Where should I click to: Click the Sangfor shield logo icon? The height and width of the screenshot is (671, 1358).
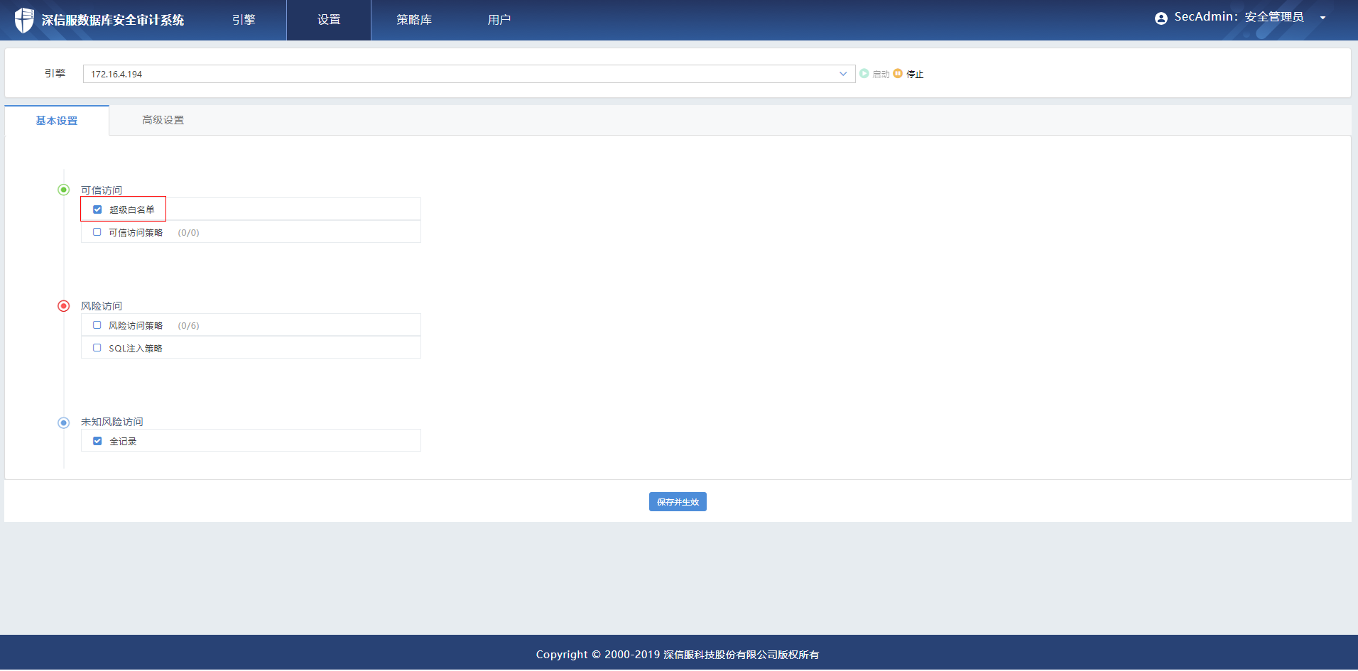[x=24, y=20]
